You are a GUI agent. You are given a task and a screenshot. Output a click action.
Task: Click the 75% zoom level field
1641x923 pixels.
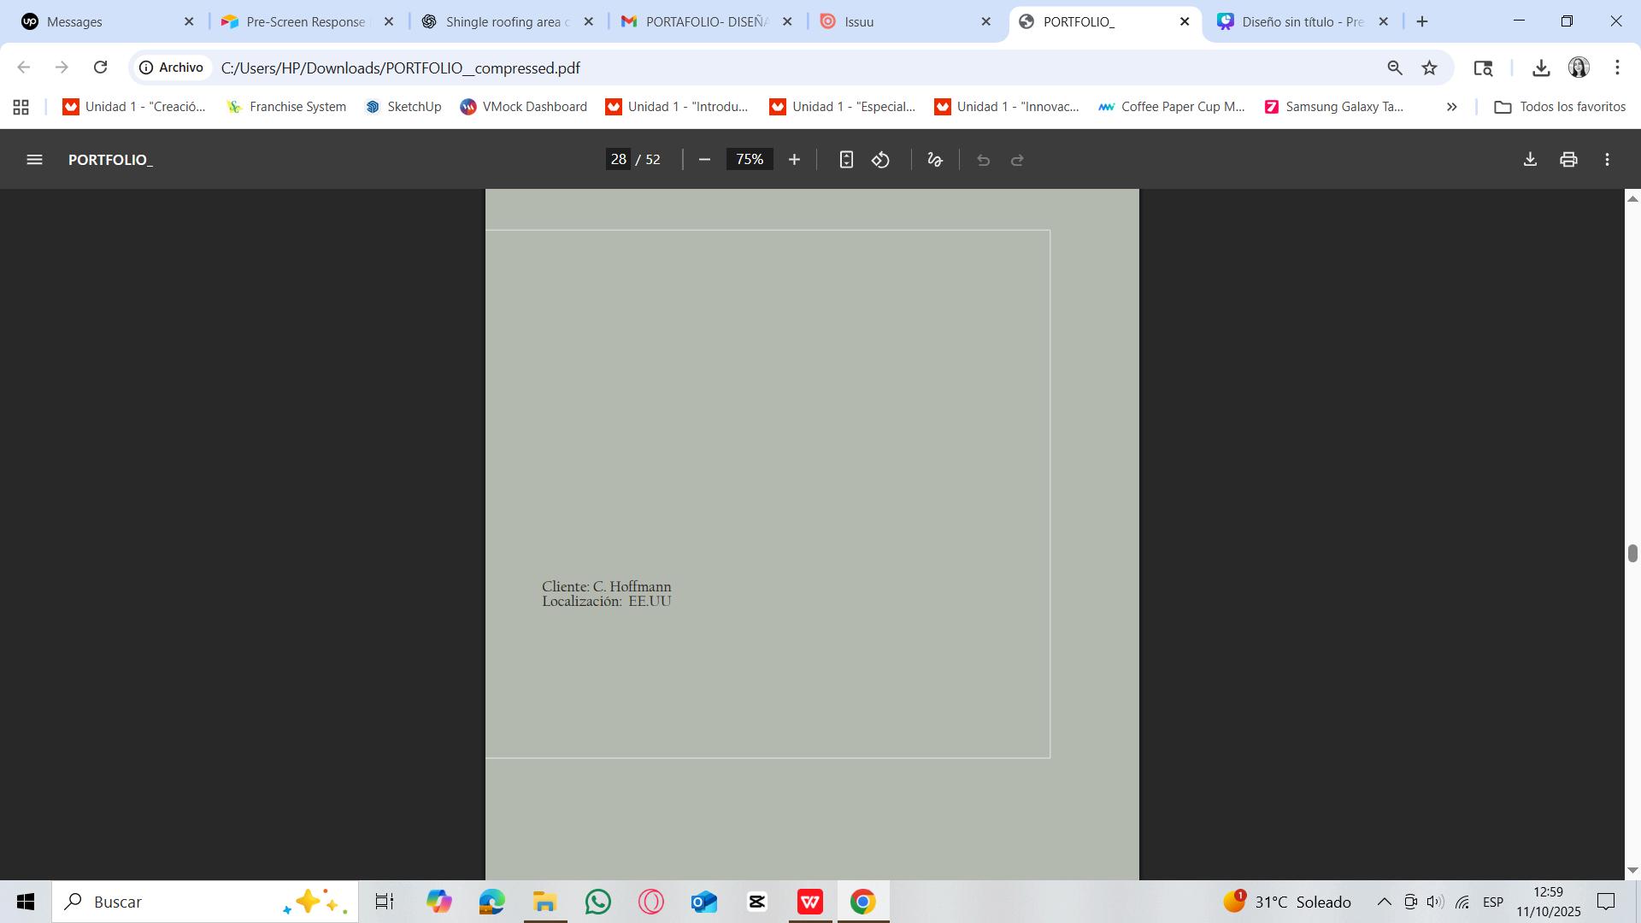(x=750, y=160)
